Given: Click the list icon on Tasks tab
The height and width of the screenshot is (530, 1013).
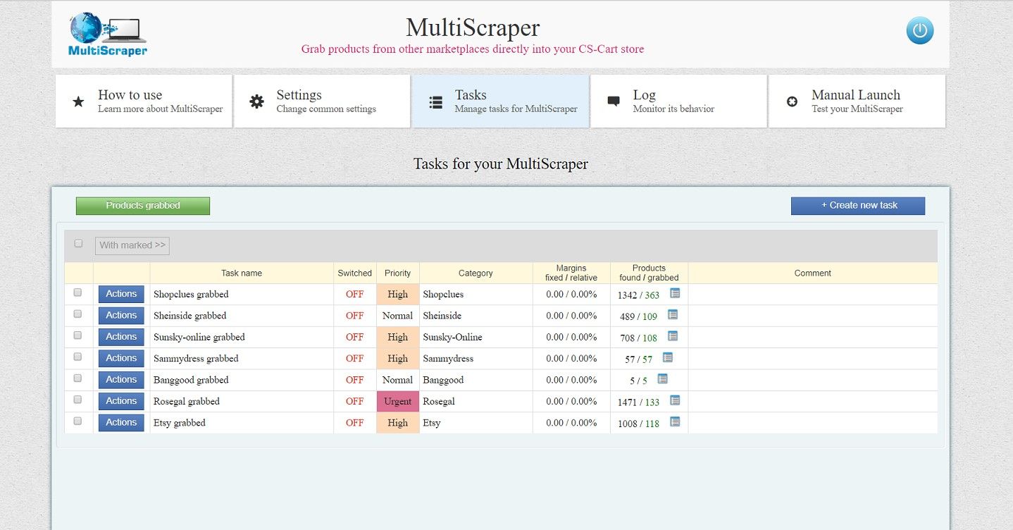Looking at the screenshot, I should coord(435,103).
